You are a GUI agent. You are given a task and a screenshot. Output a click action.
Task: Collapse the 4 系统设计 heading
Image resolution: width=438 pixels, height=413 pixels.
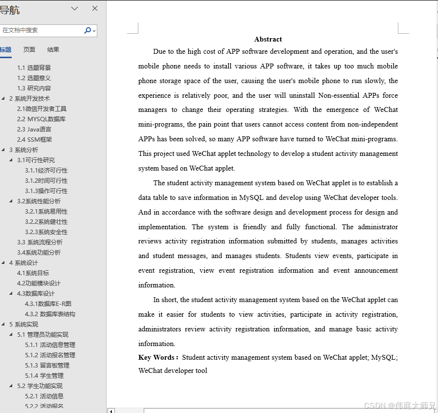tap(3, 262)
